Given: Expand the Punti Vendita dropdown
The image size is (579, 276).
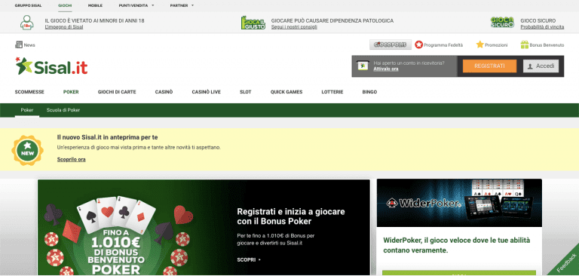Looking at the screenshot, I should point(136,5).
